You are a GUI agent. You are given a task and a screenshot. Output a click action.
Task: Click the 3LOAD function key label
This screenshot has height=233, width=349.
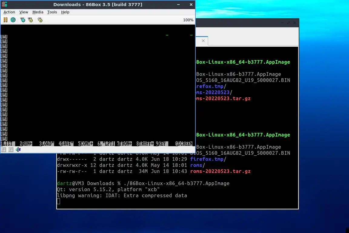coord(46,144)
